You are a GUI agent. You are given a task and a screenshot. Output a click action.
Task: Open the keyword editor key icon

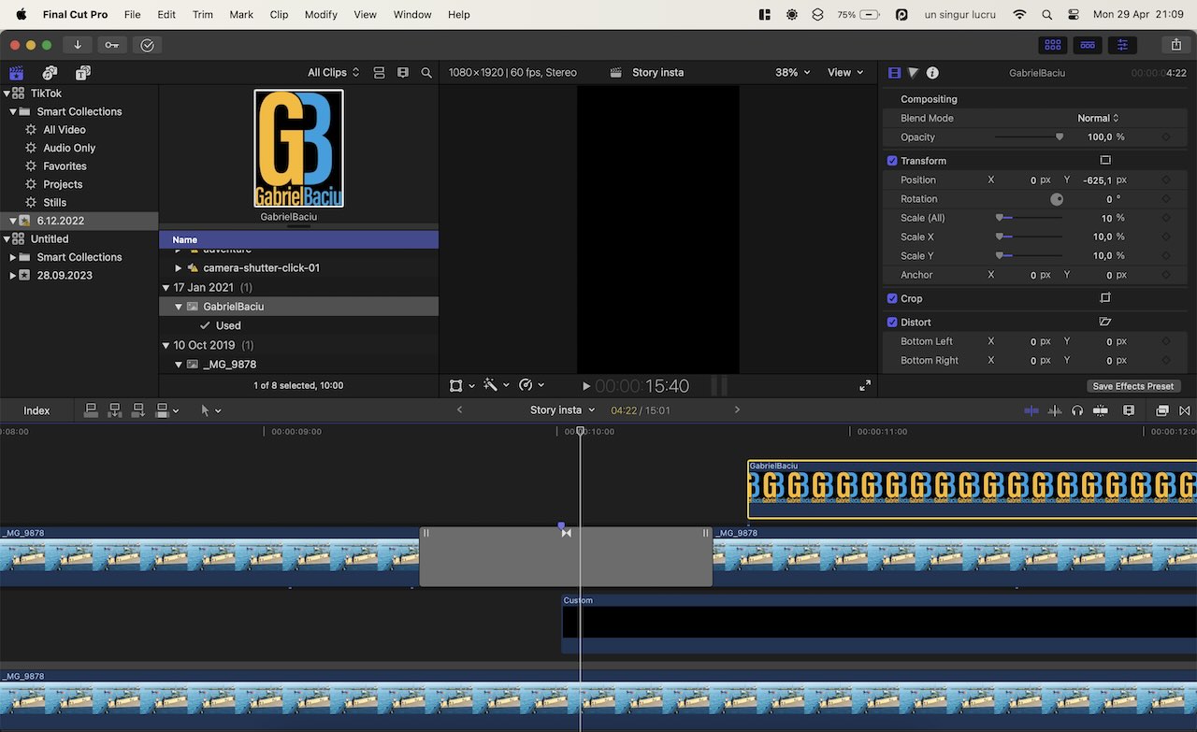pyautogui.click(x=111, y=45)
